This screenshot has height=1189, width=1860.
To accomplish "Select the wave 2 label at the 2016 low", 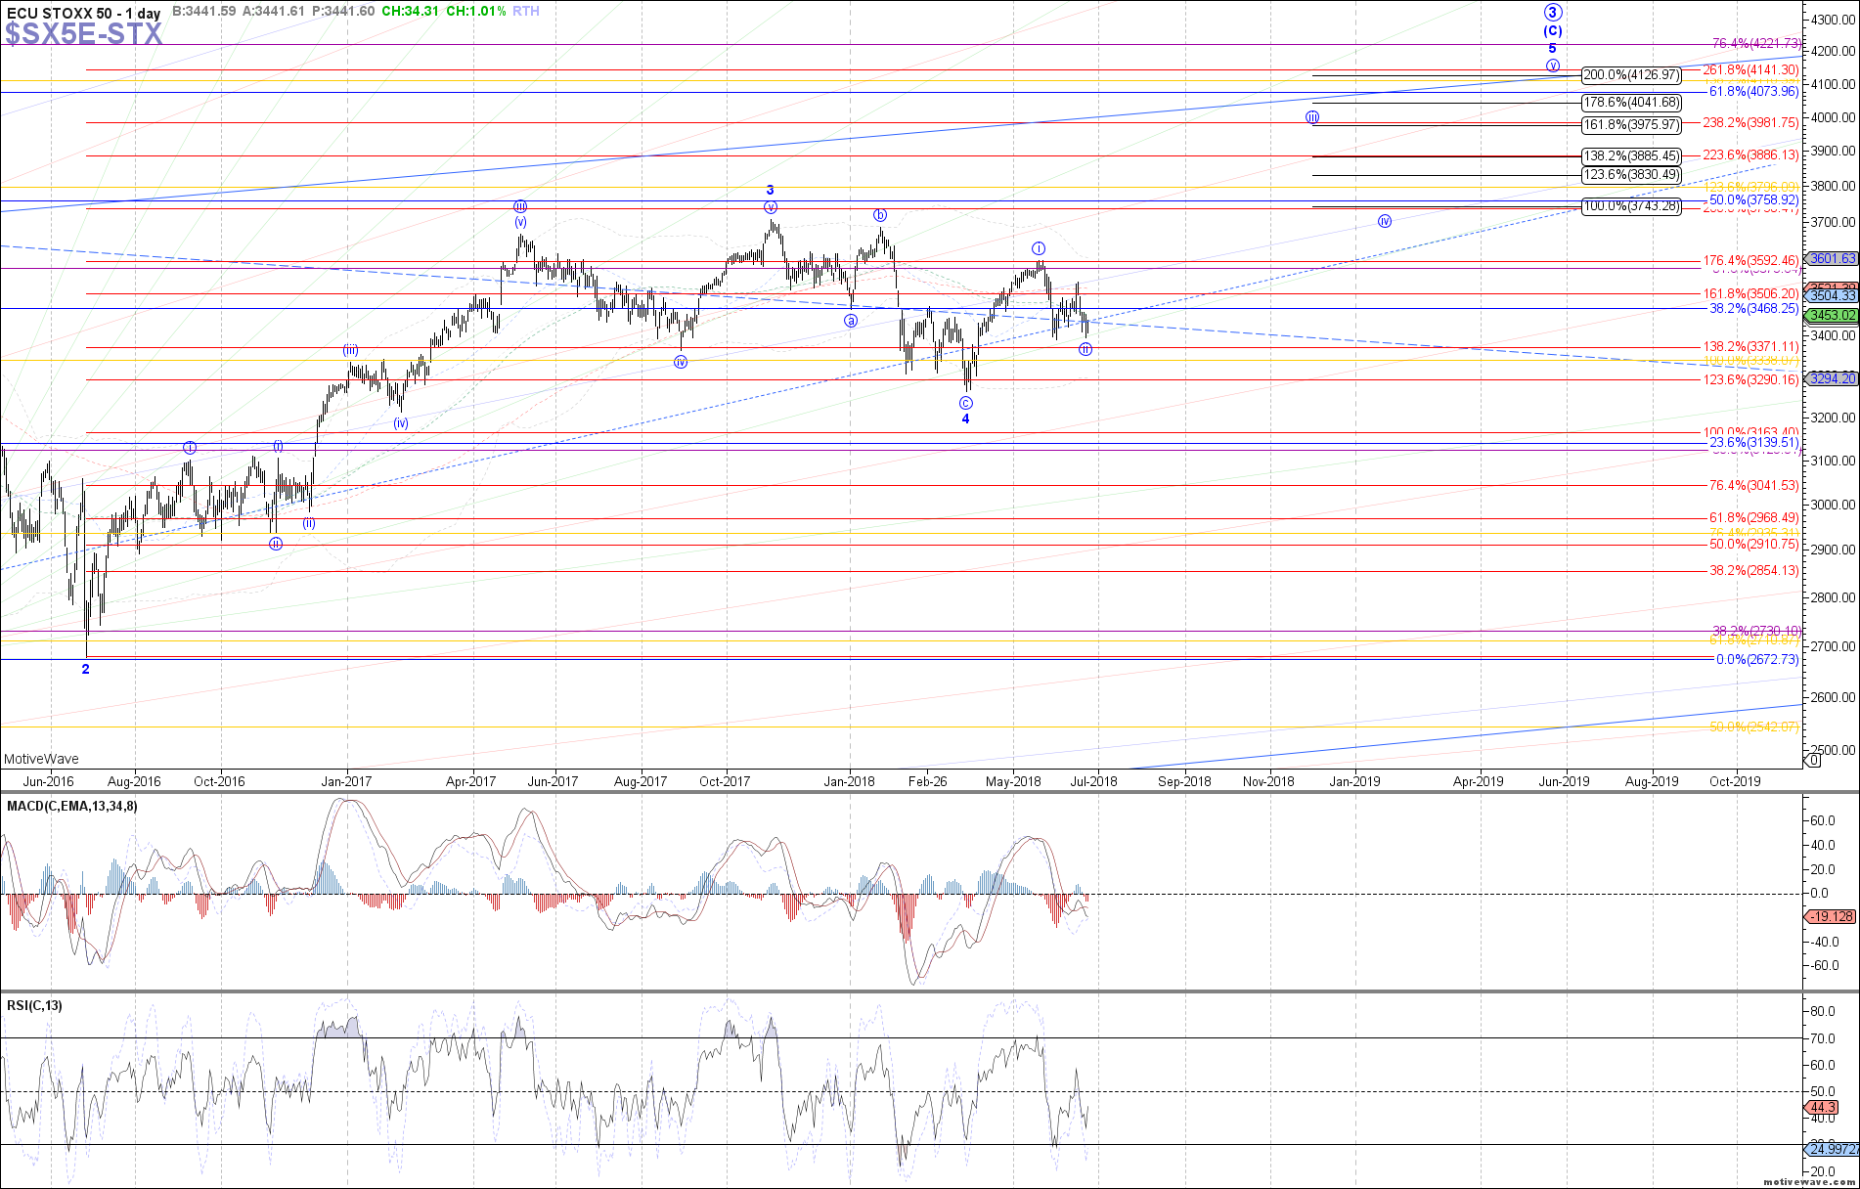I will point(86,670).
